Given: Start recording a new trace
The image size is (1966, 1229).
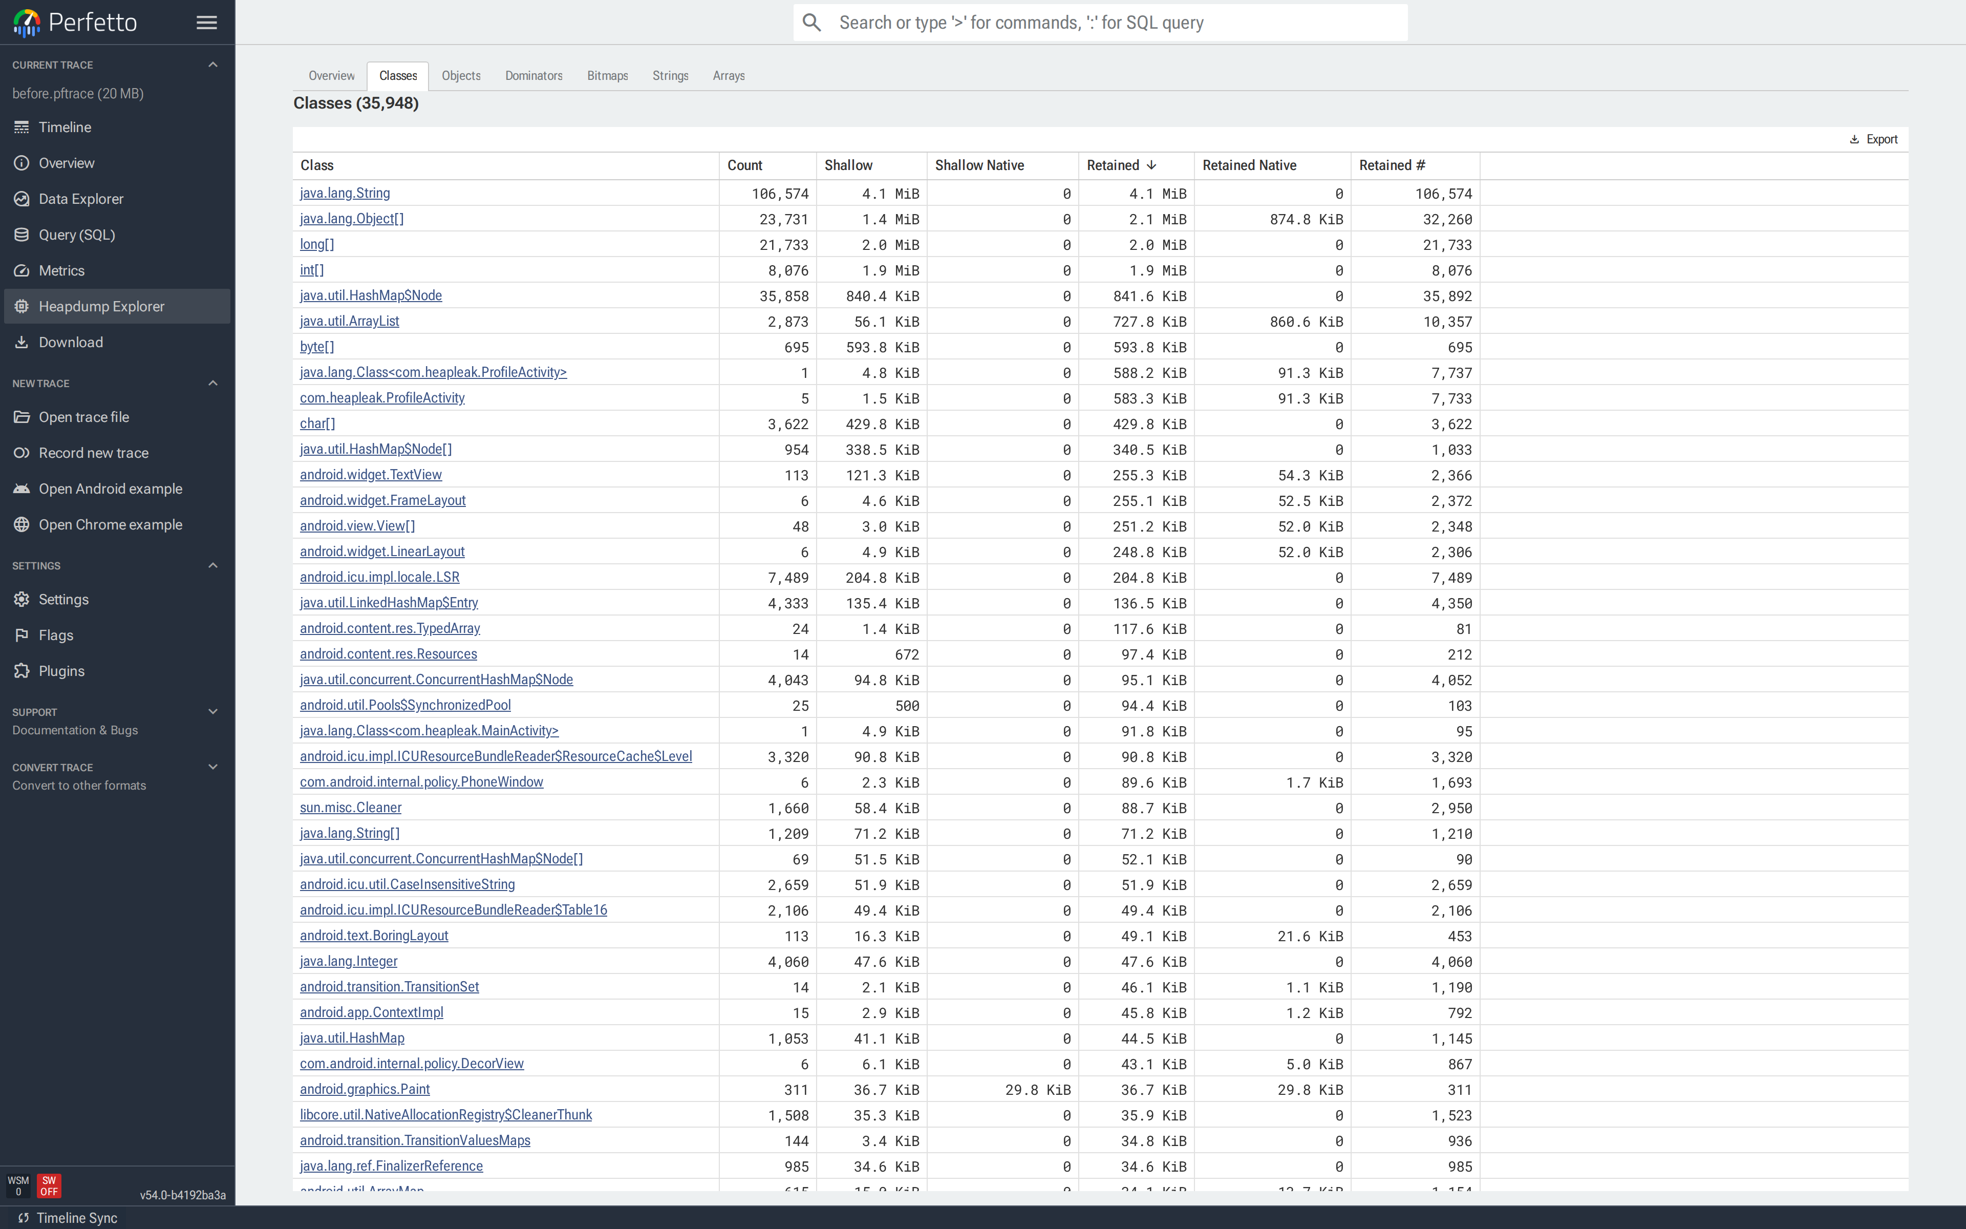Looking at the screenshot, I should [93, 453].
